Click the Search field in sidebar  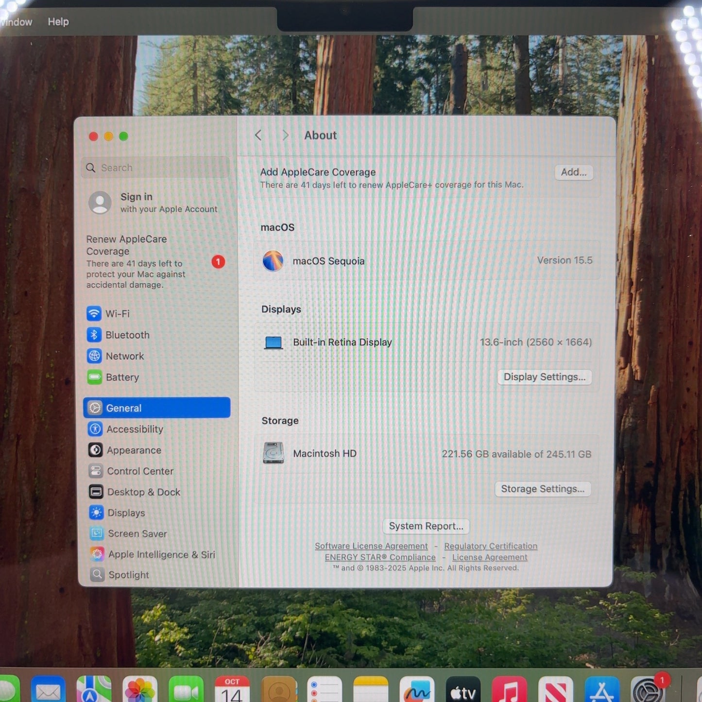click(155, 168)
